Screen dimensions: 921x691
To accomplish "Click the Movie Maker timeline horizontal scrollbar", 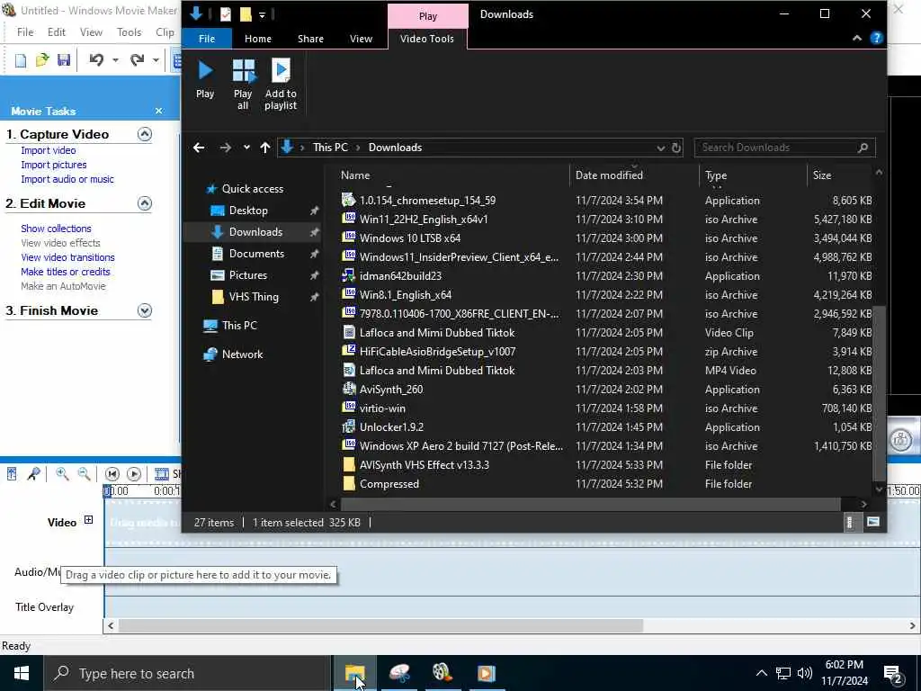I will (380, 626).
